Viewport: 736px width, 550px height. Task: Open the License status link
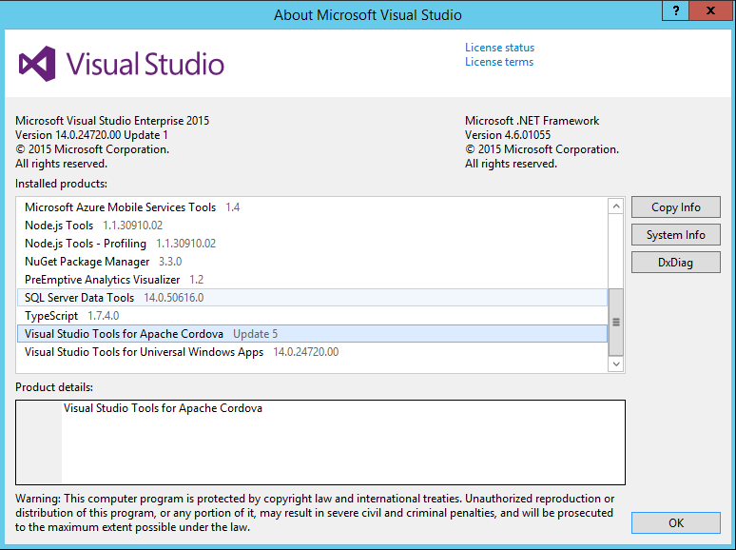point(499,48)
